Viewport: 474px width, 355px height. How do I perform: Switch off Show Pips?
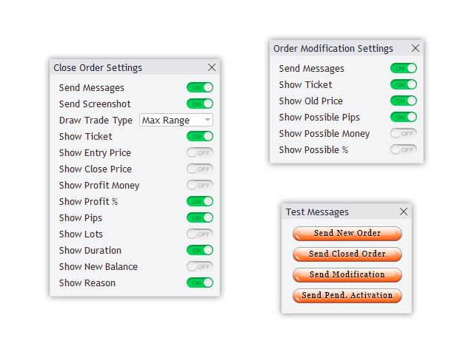[200, 217]
